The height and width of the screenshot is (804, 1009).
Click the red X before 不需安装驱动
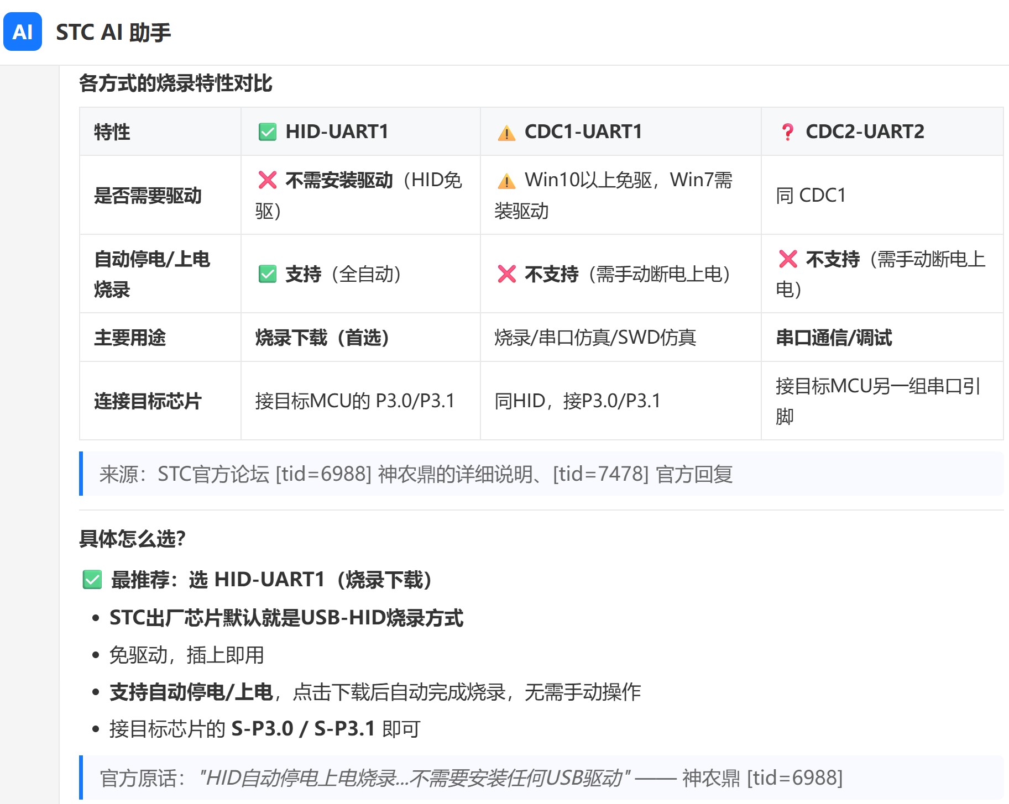268,180
